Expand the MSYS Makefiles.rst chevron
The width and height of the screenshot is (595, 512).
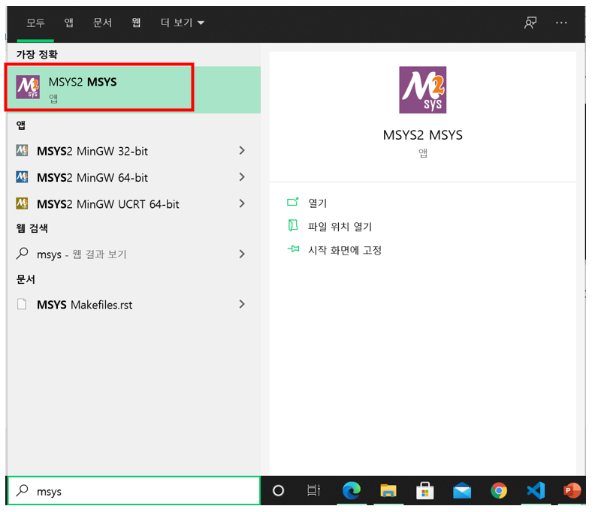[242, 304]
